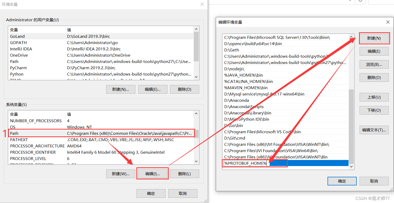Image resolution: width=394 pixels, height=203 pixels.
Task: Select PyCharm user variable row
Action: (x=101, y=68)
